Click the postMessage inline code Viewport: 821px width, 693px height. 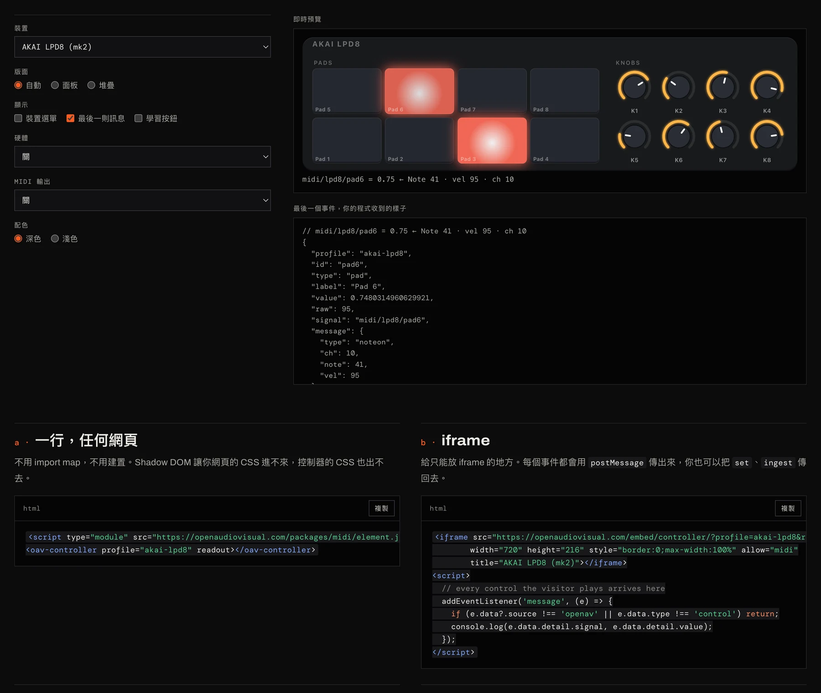617,463
